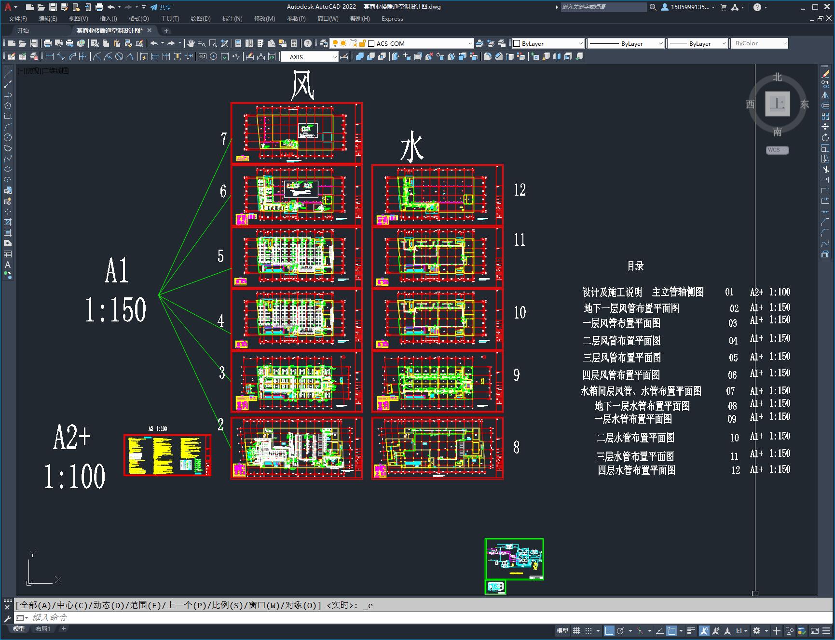Click the Erase tool in modify toolbar
Screen dimensions: 835x640
825,74
